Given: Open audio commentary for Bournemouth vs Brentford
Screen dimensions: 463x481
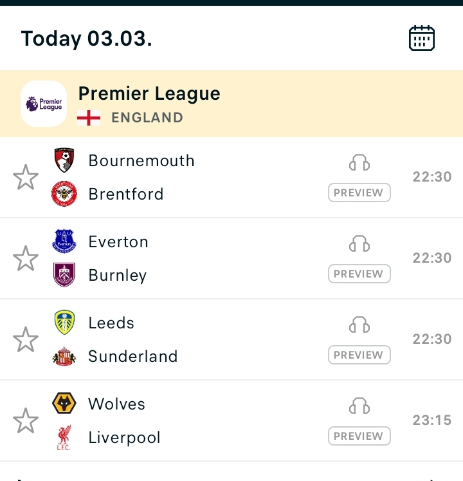Looking at the screenshot, I should click(x=359, y=162).
